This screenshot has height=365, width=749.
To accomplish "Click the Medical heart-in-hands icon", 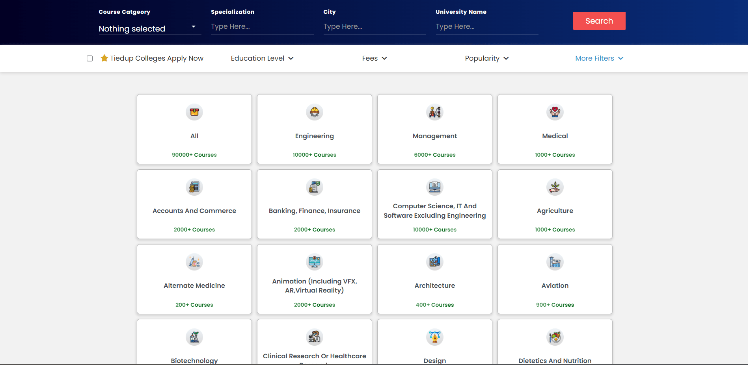I will 555,112.
